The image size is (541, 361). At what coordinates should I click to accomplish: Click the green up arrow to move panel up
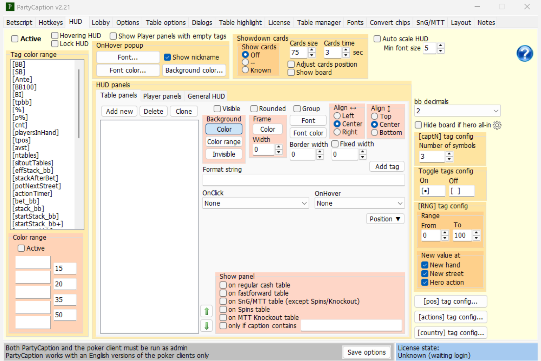(207, 311)
